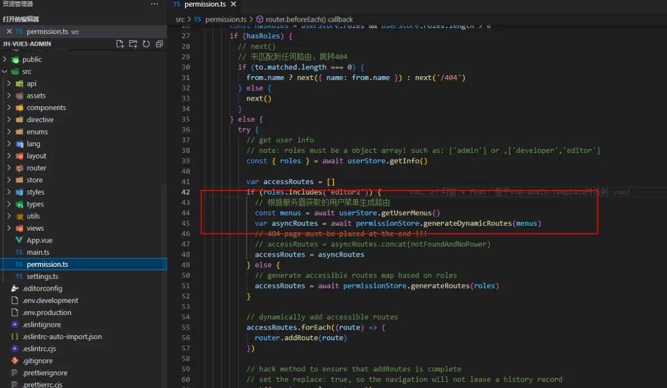667x388 pixels.
Task: Open main.ts in the explorer
Action: click(38, 252)
